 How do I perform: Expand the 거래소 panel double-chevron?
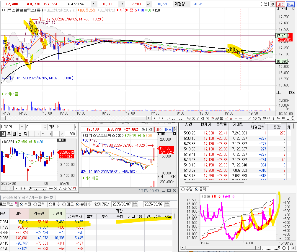click(x=76, y=127)
